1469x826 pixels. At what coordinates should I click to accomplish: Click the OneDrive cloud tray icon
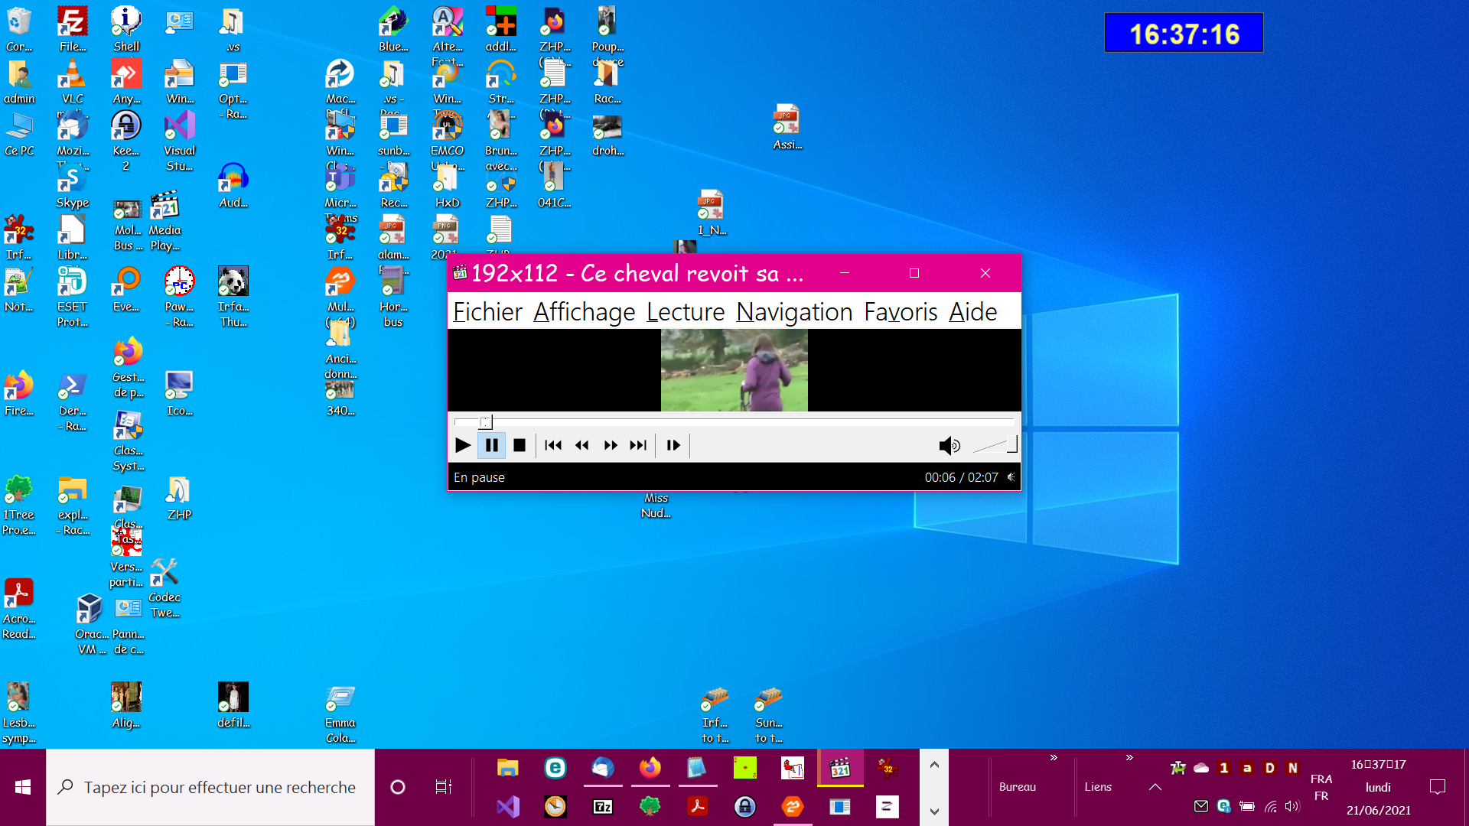click(x=1201, y=768)
